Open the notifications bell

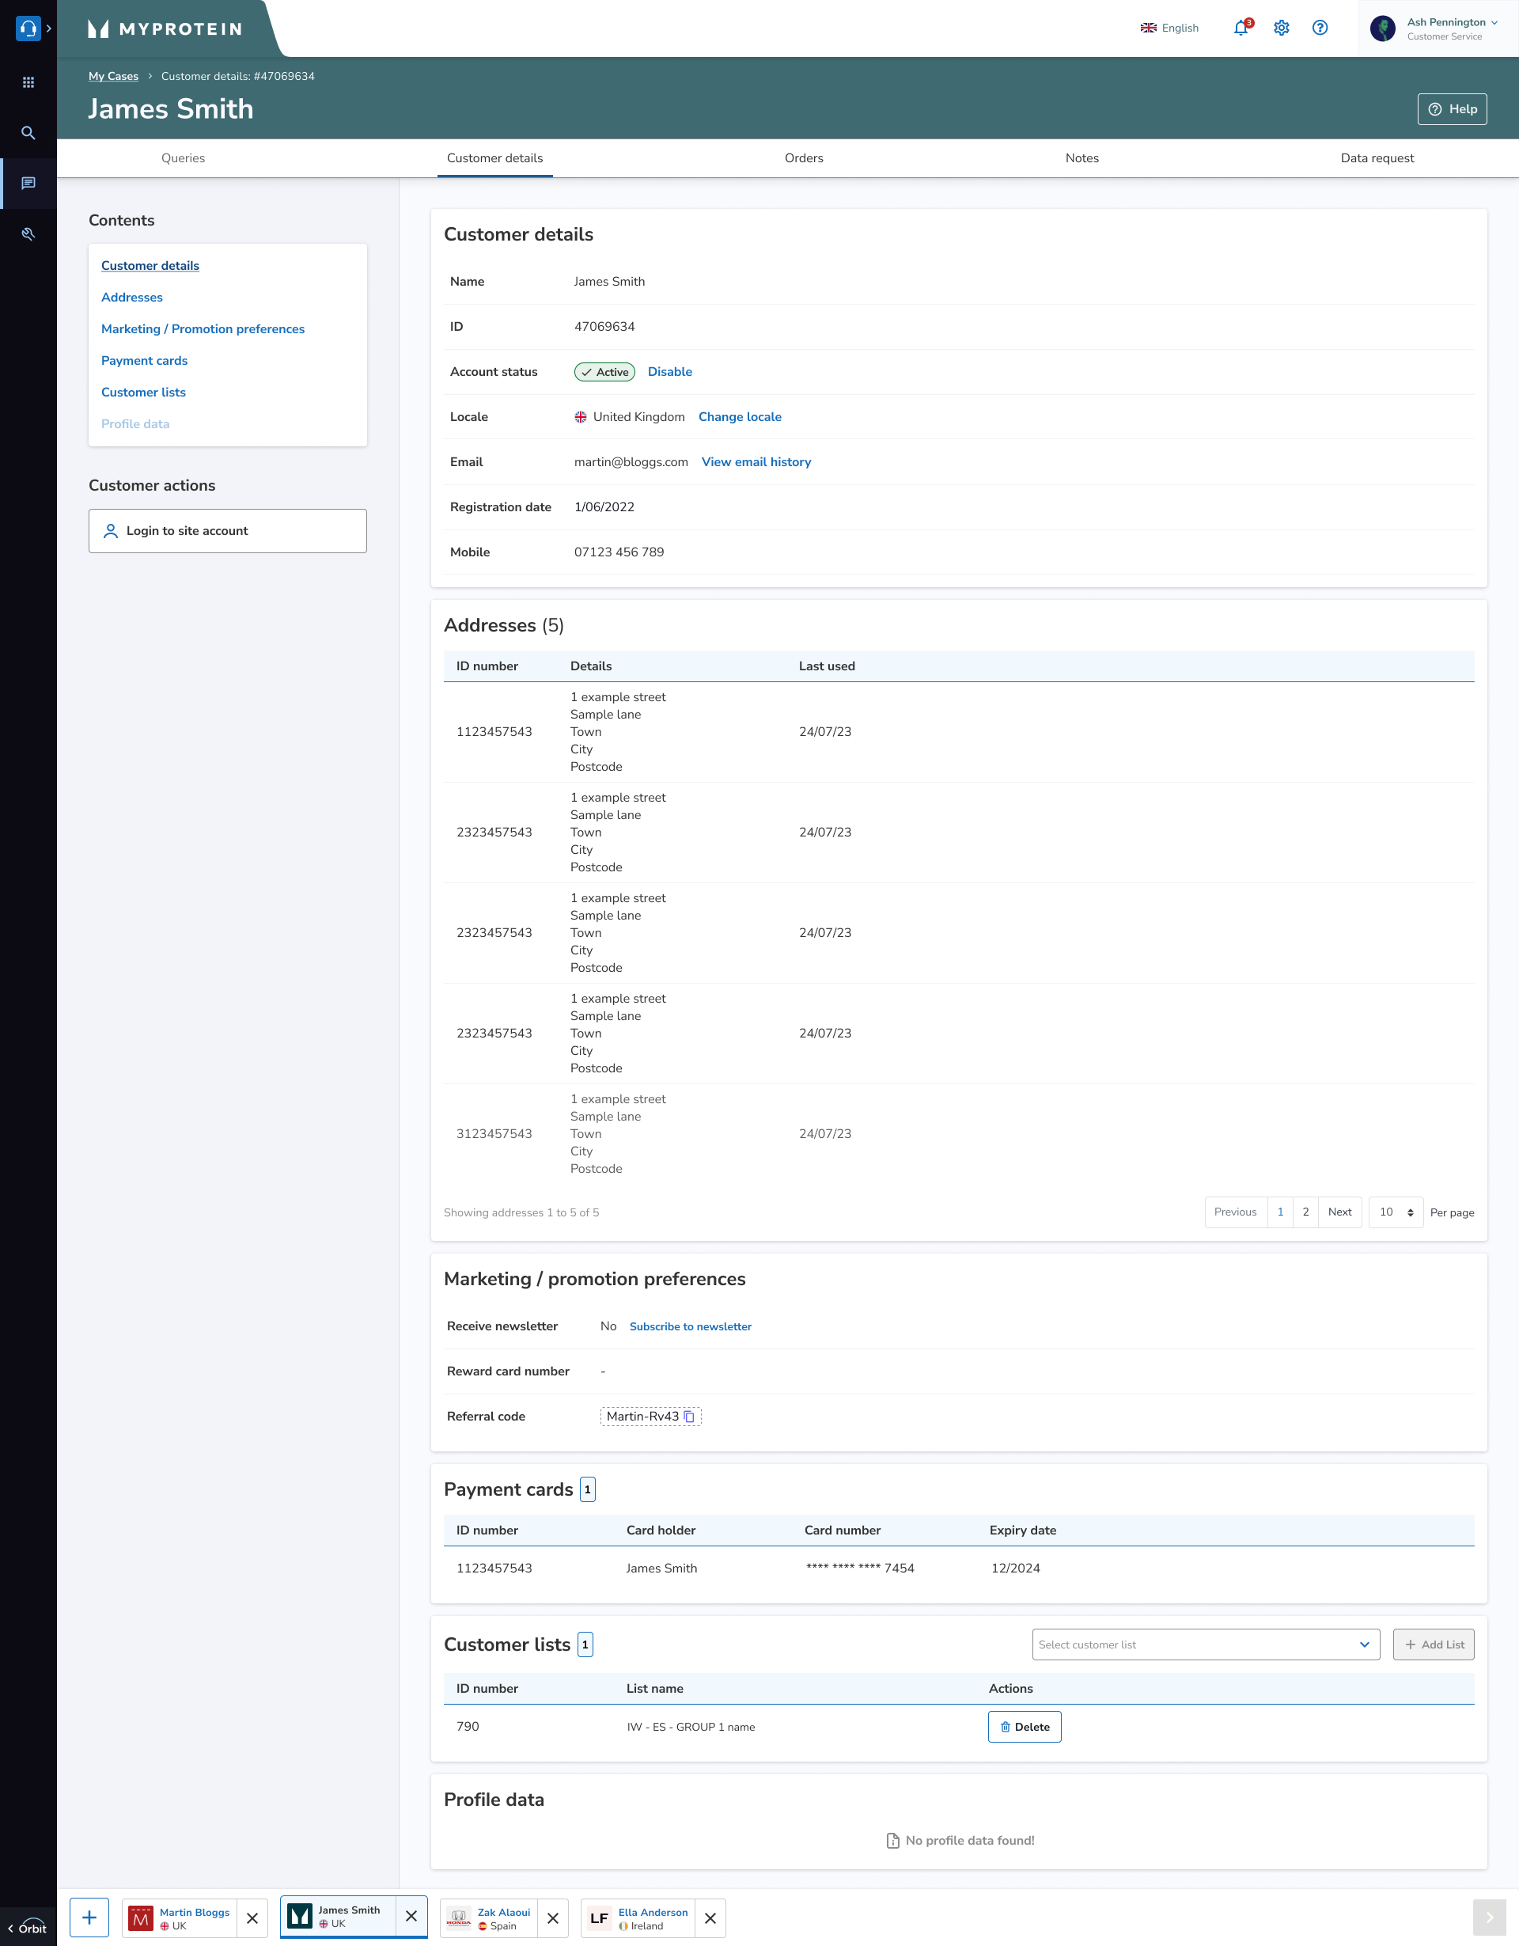pos(1241,28)
